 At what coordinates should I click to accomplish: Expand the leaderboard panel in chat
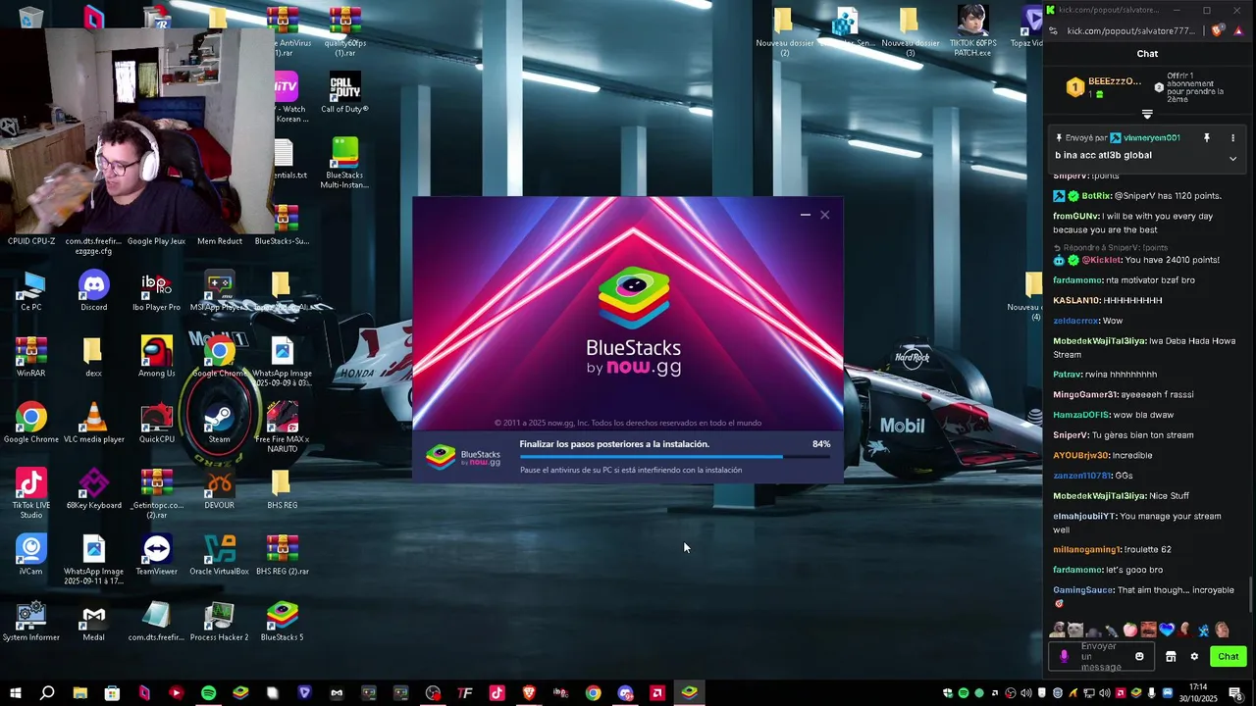1147,115
